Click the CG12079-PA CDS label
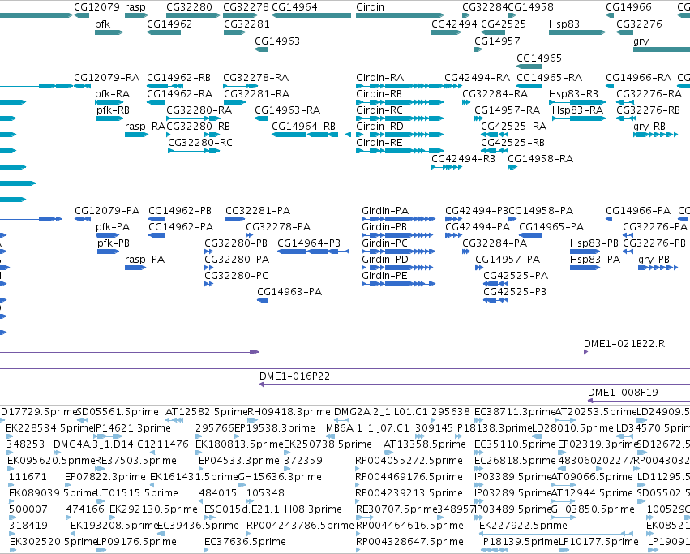690x554 pixels. pyautogui.click(x=107, y=211)
